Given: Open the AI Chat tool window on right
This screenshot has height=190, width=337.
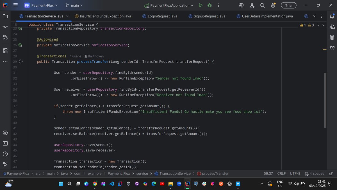Looking at the screenshot, I should click(332, 27).
